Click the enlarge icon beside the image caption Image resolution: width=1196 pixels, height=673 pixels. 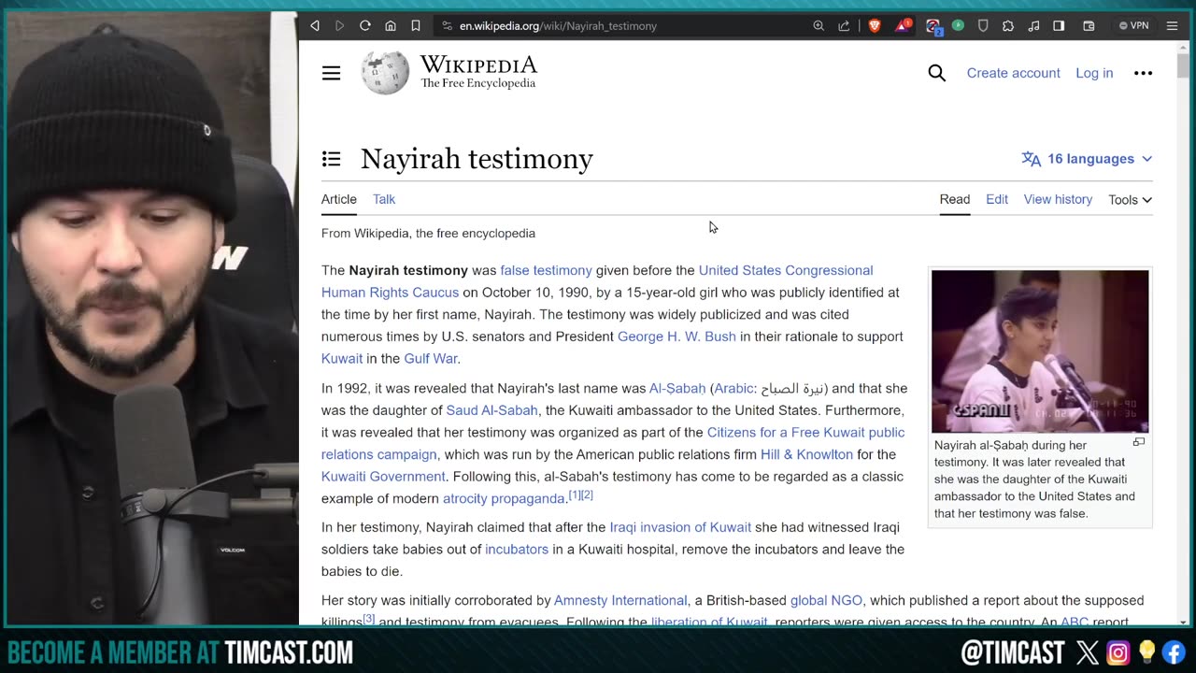point(1138,441)
